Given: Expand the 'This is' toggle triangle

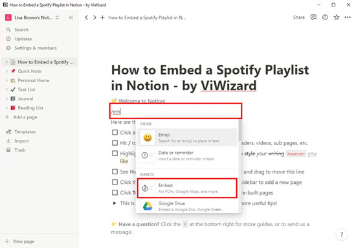Looking at the screenshot, I should coord(115,203).
